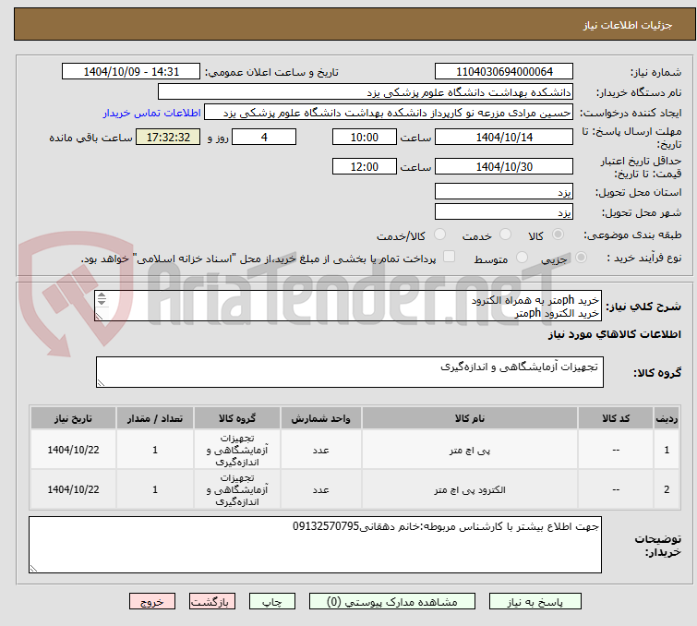The image size is (697, 626).
Task: Click the شرح کلی نیاز text area
Action: [348, 306]
